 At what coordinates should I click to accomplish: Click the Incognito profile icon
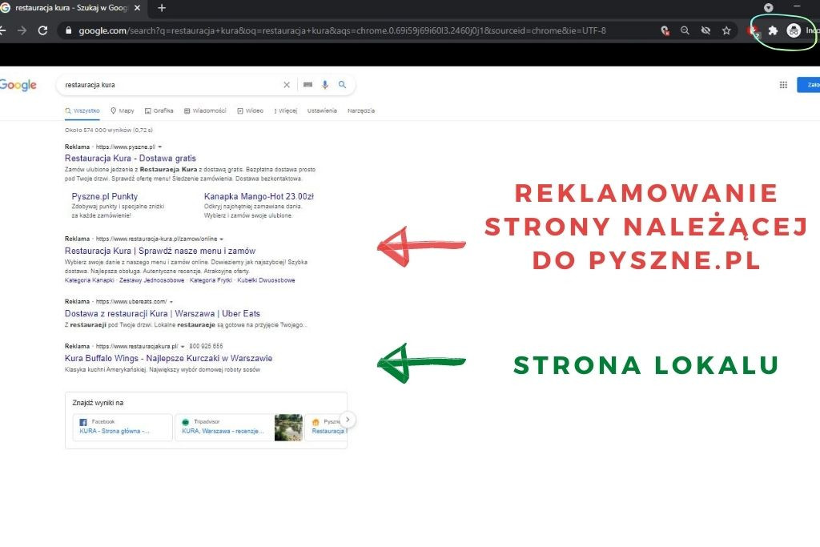[794, 30]
